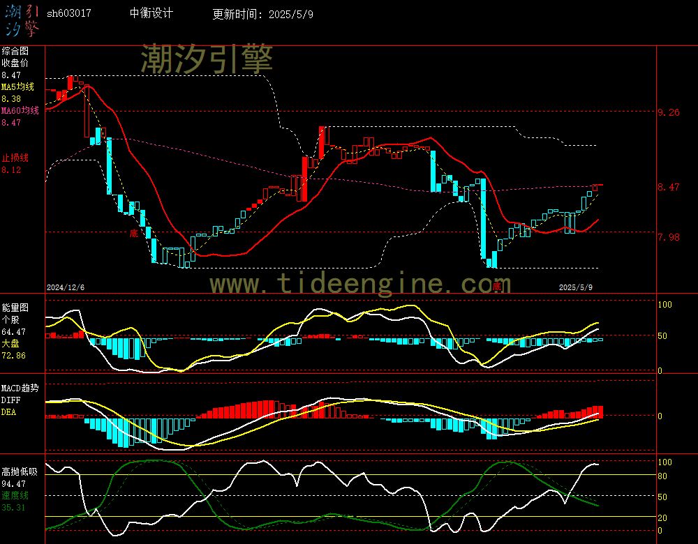Click the 更新时间: 2025/5/9 update label
This screenshot has height=544, width=698.
(x=262, y=14)
